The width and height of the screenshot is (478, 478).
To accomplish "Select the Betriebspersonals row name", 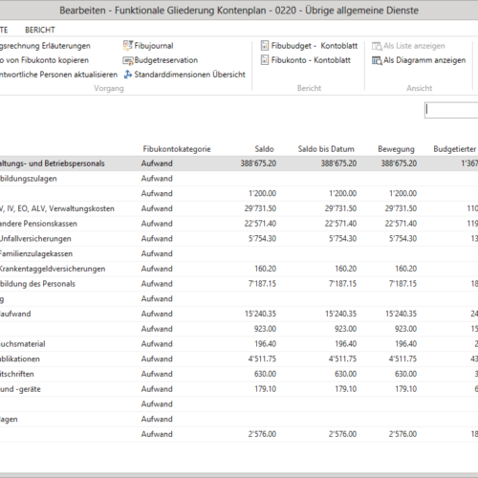I will pos(52,163).
